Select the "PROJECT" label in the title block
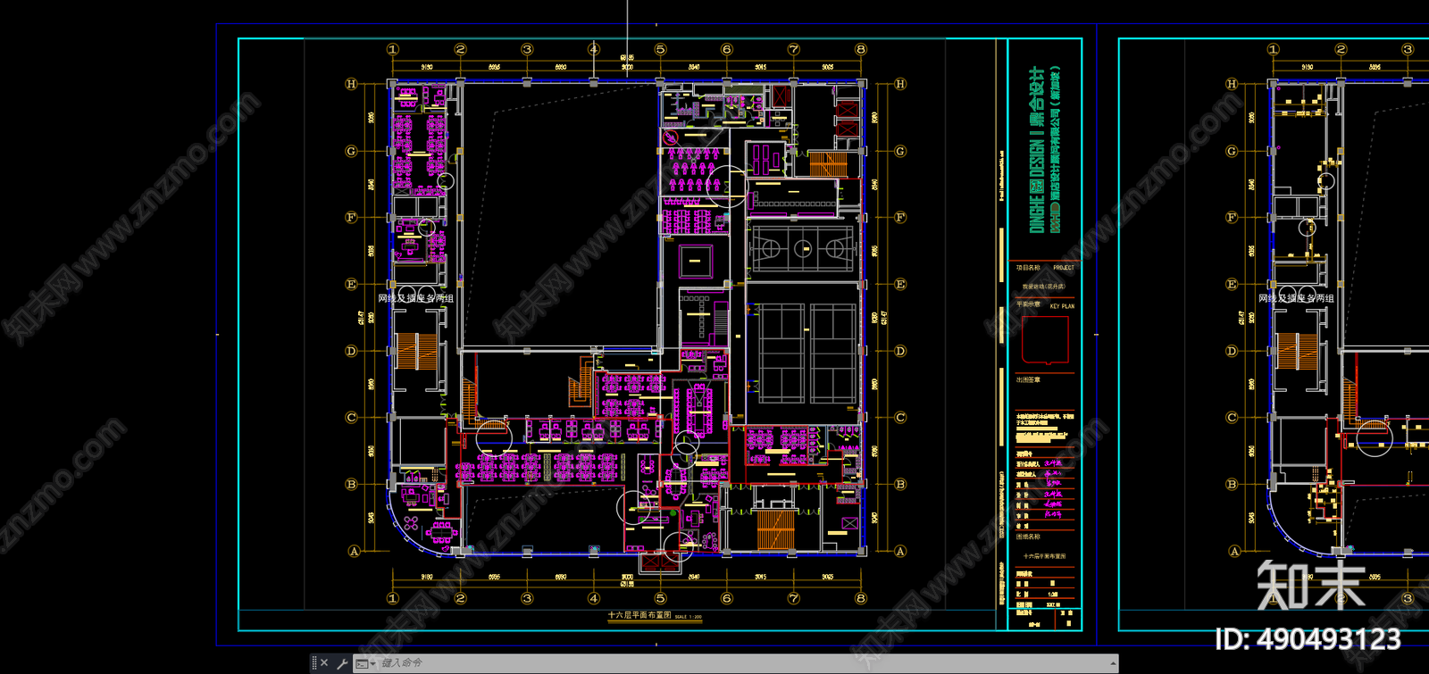This screenshot has width=1429, height=674. 1064,268
